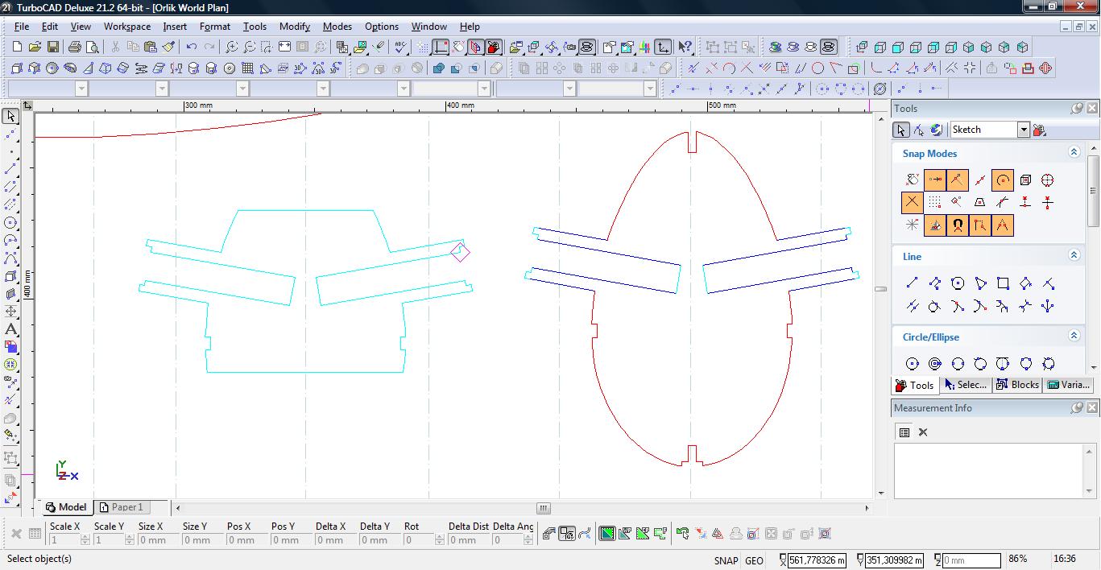The height and width of the screenshot is (570, 1101).
Task: Collapse the Circle/Ellipse section
Action: coord(1074,336)
